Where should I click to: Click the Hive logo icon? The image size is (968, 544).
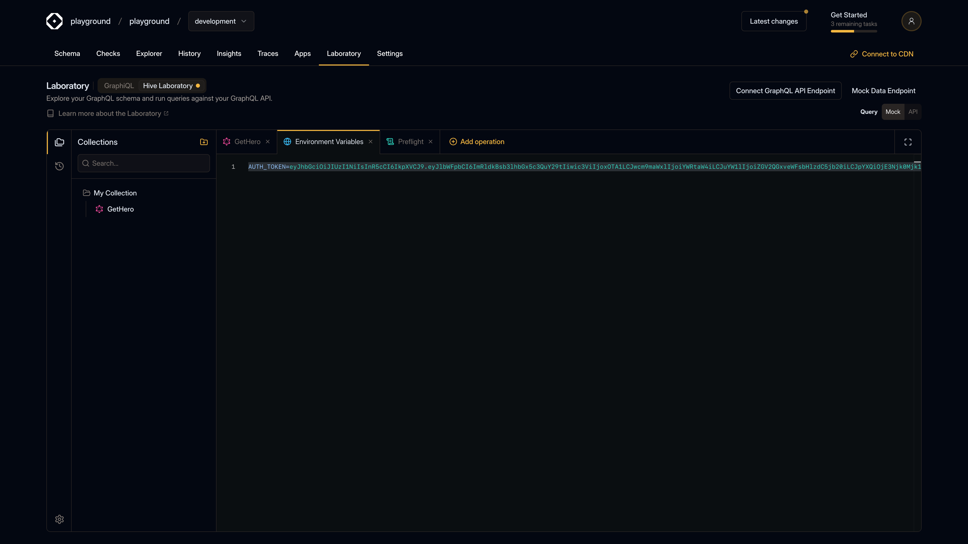click(54, 21)
